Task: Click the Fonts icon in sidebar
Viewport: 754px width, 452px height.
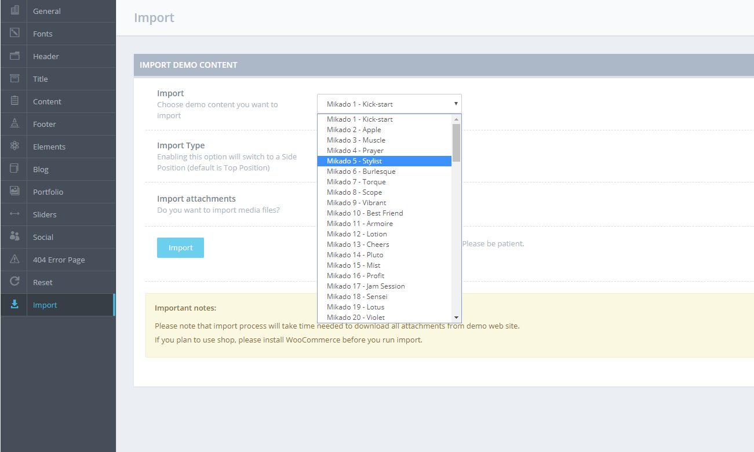Action: point(14,33)
